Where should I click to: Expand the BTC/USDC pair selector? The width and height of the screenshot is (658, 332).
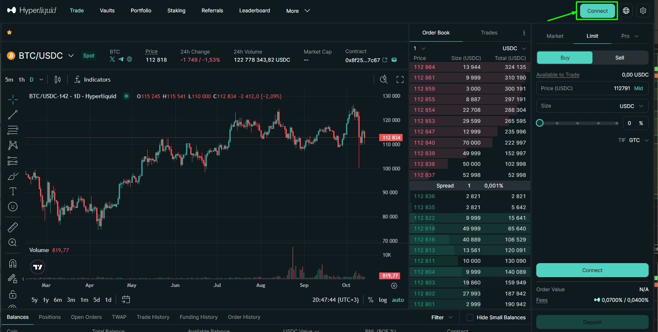tap(71, 56)
